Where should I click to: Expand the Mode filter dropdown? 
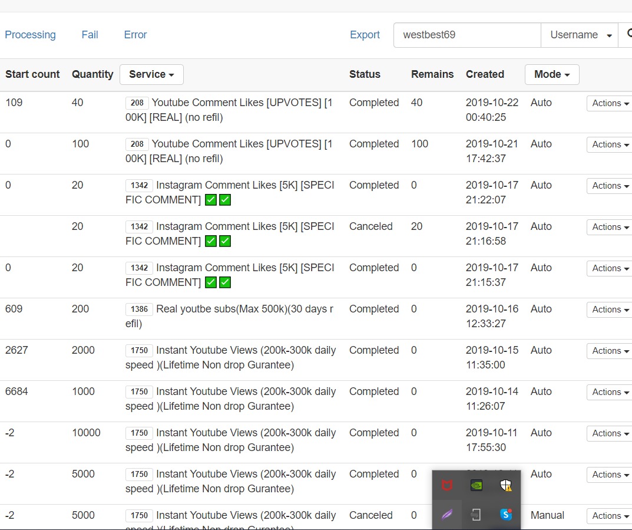(552, 74)
